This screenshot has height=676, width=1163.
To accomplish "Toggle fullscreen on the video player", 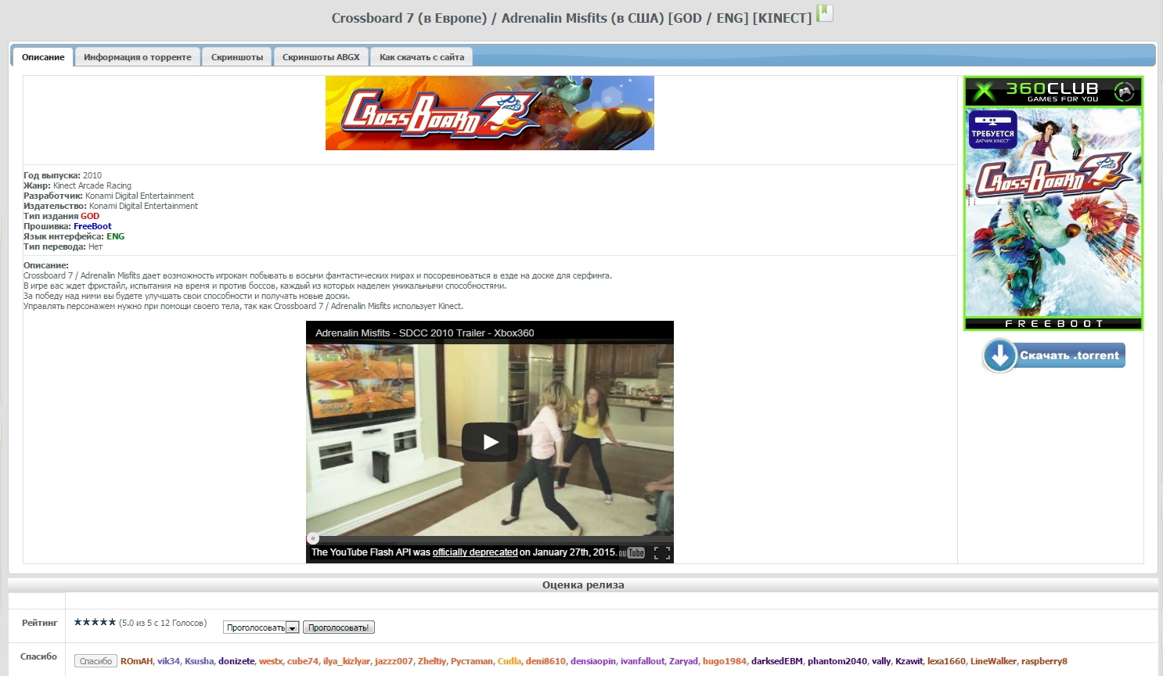I will tap(662, 552).
